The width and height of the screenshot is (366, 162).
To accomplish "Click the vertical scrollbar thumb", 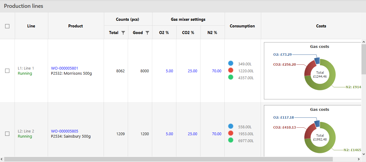I will point(364,59).
